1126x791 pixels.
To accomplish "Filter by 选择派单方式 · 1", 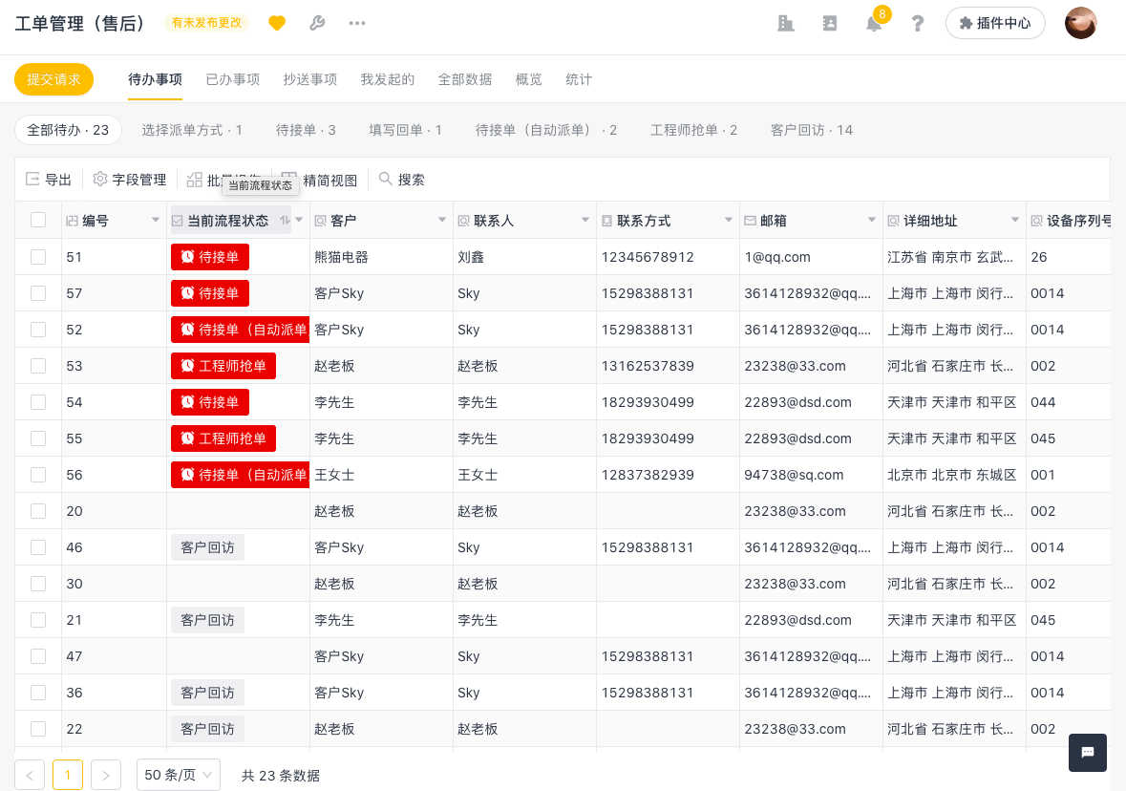I will click(192, 130).
